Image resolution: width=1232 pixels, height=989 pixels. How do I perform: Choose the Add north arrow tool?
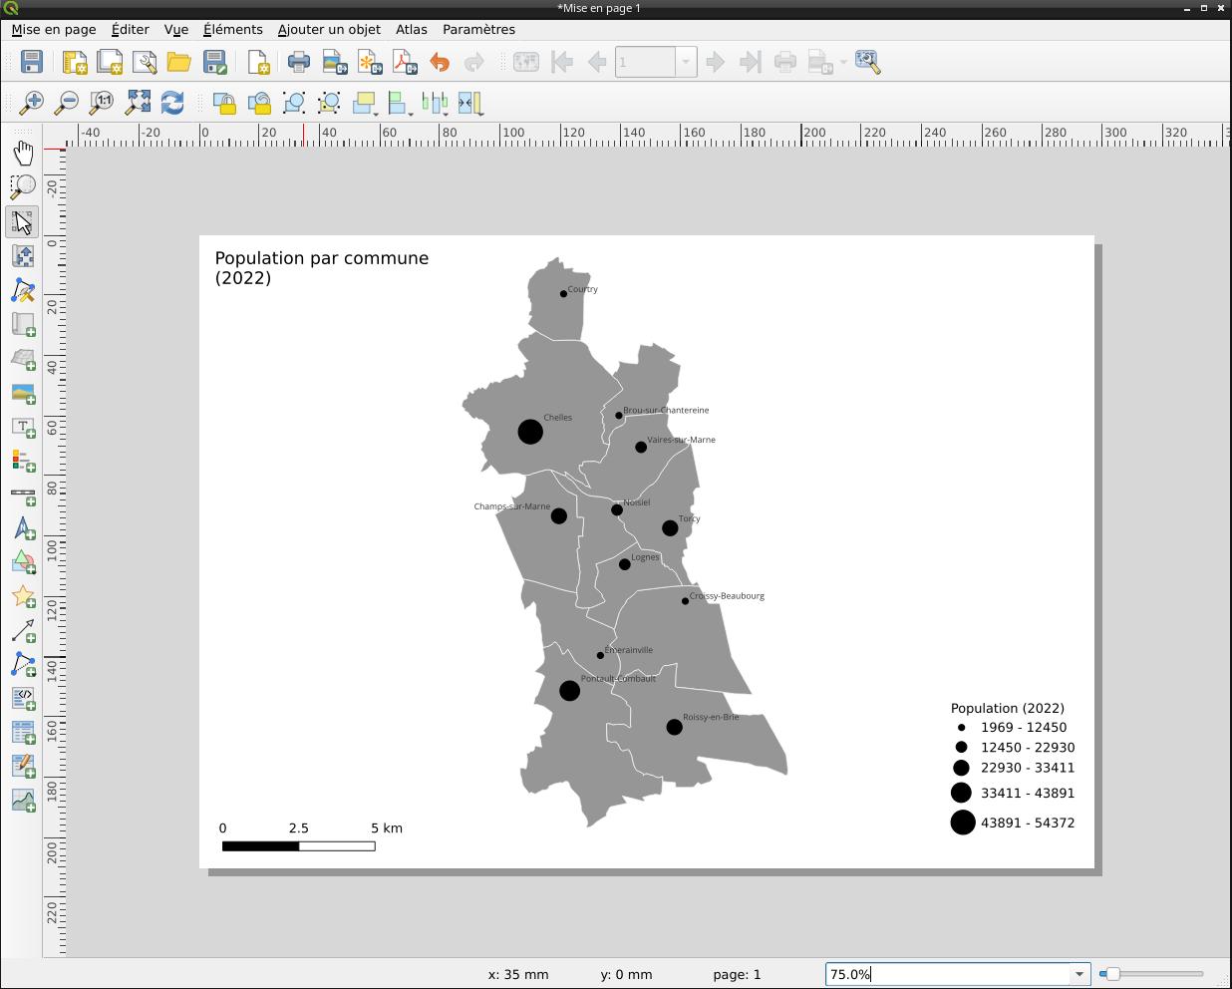[x=23, y=529]
